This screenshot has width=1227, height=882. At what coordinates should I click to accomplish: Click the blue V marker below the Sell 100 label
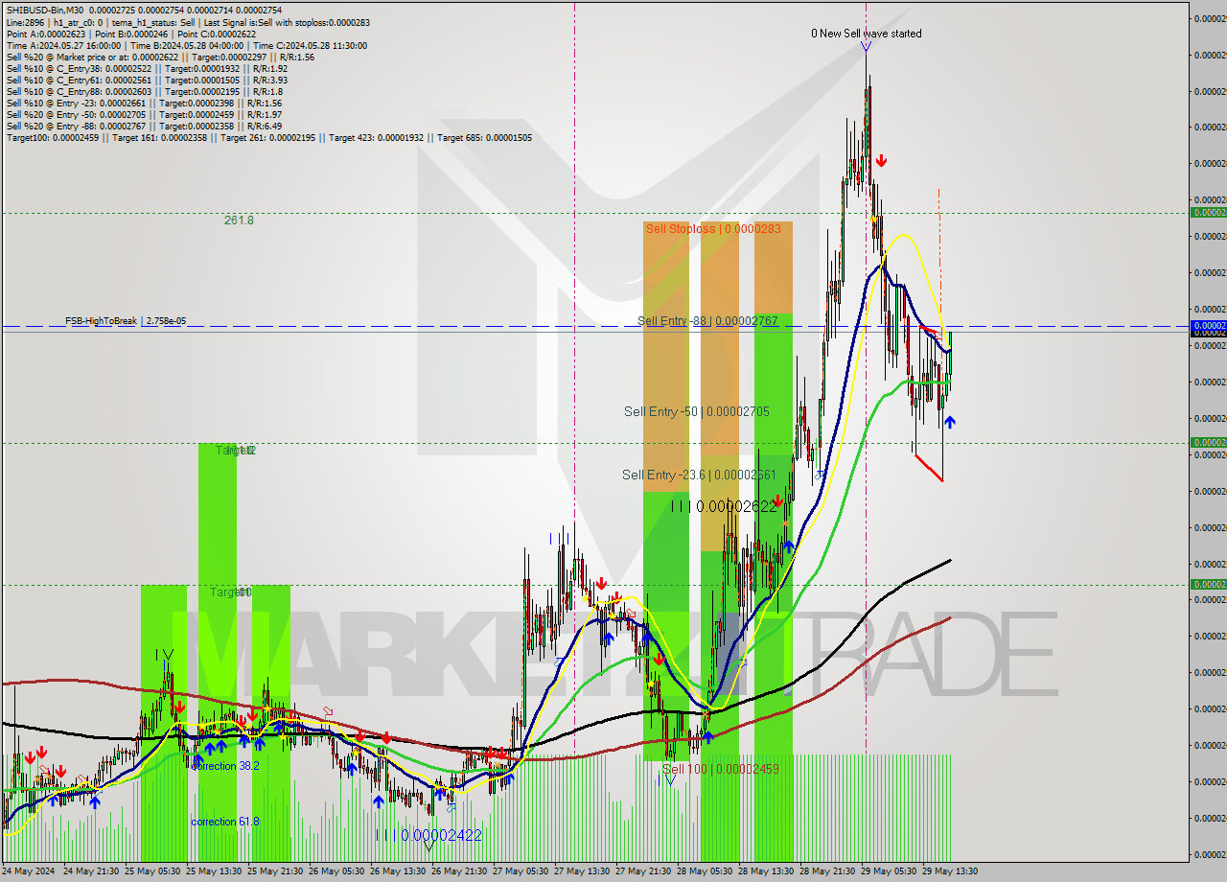pyautogui.click(x=670, y=779)
